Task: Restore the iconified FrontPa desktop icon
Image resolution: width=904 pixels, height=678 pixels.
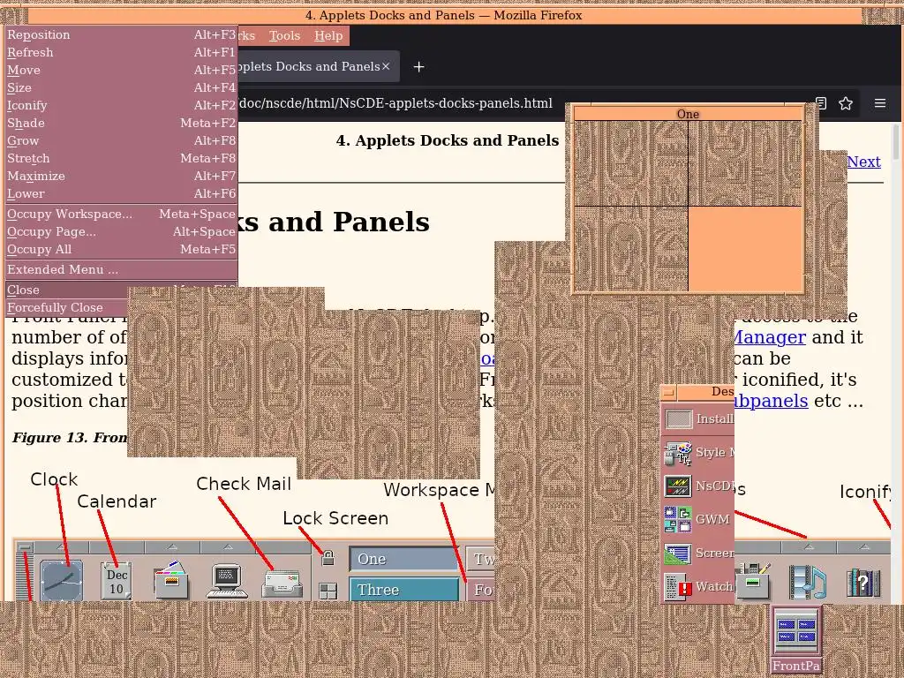Action: [796, 639]
